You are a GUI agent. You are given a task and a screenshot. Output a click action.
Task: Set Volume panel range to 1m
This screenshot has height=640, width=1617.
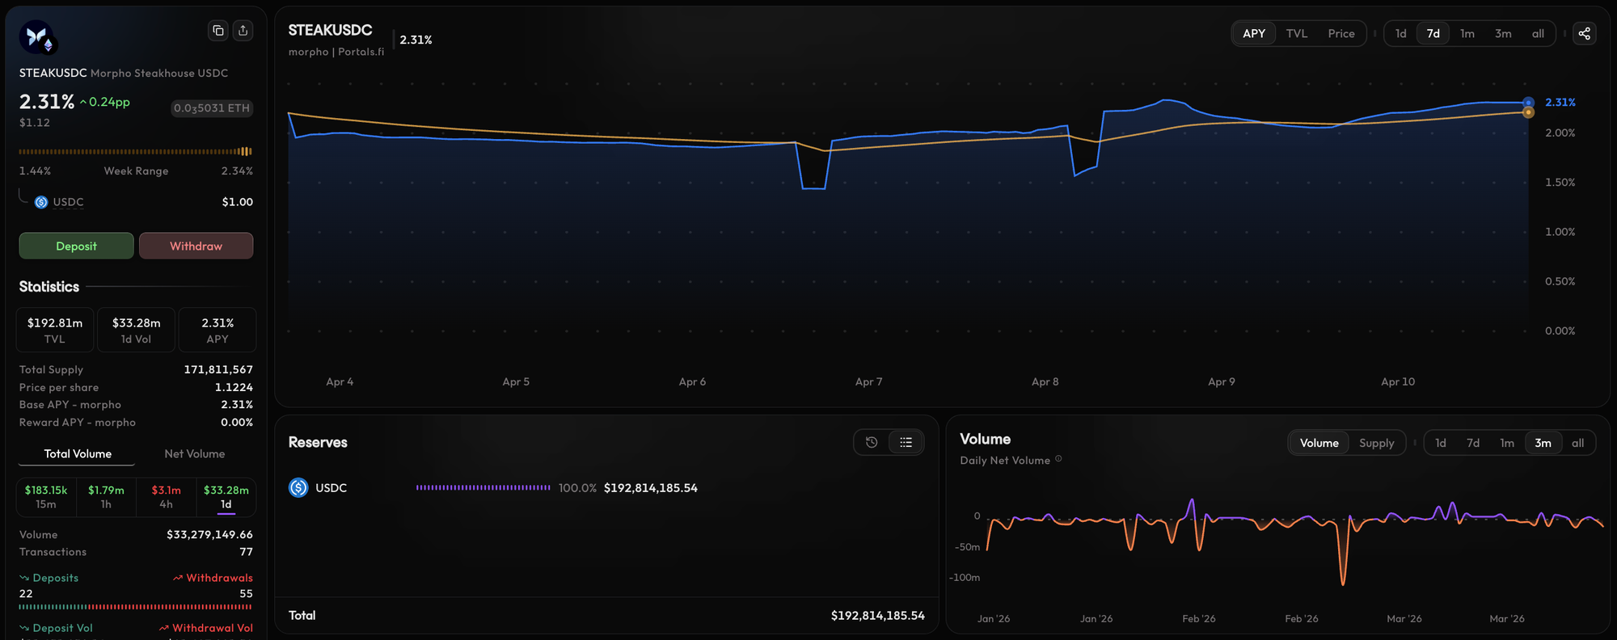(1507, 443)
